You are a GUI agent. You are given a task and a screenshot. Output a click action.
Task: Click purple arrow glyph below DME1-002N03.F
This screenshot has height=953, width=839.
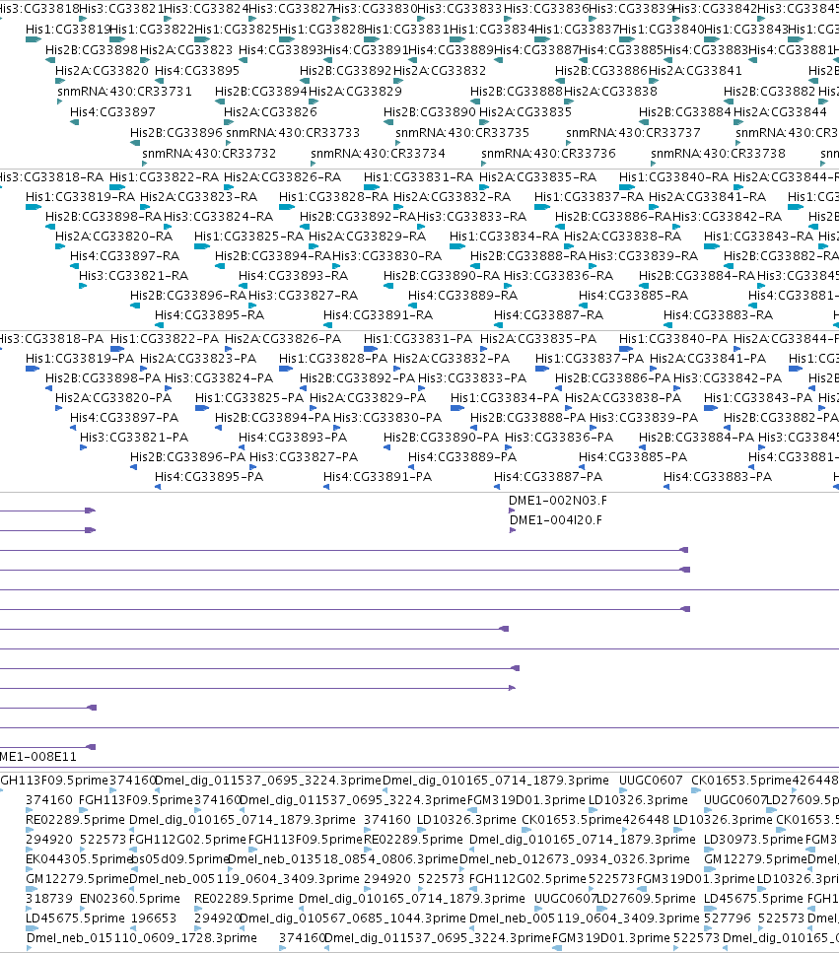pos(512,511)
